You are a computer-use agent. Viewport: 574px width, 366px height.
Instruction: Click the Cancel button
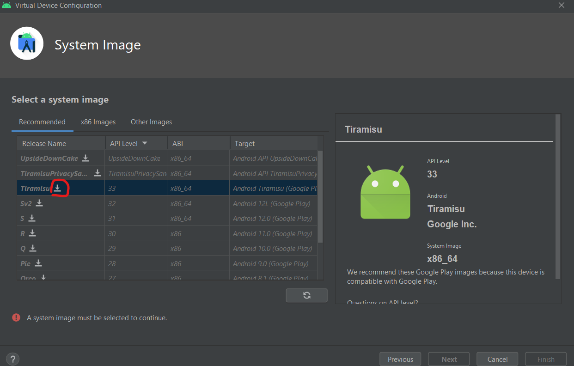coord(497,359)
